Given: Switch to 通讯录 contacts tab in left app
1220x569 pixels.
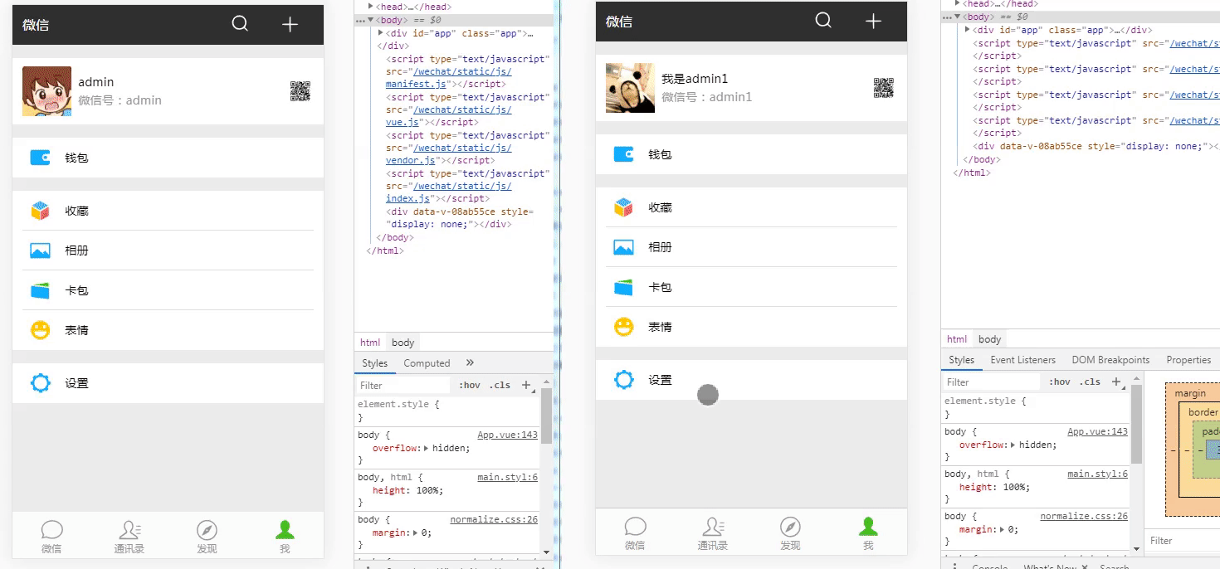Looking at the screenshot, I should (129, 537).
